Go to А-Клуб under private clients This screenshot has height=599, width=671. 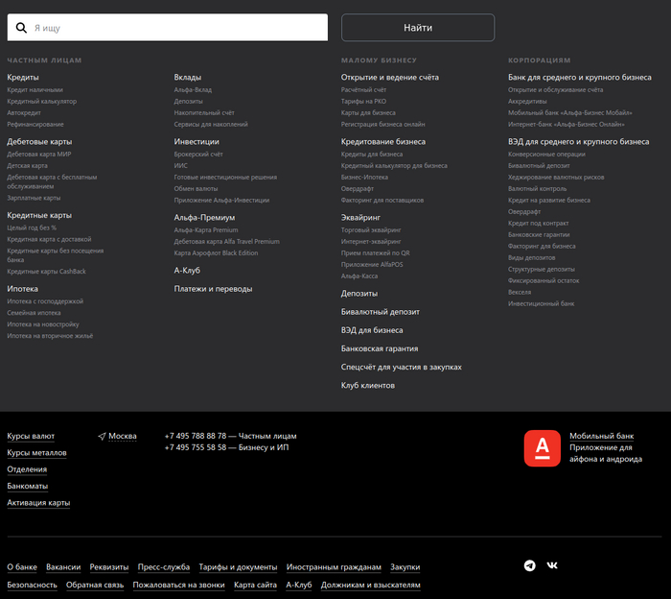tap(187, 271)
